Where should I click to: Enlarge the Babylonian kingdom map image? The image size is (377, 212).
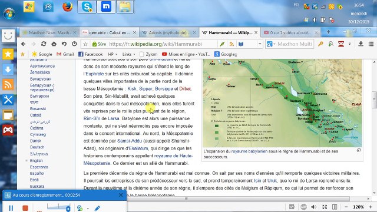click(359, 150)
